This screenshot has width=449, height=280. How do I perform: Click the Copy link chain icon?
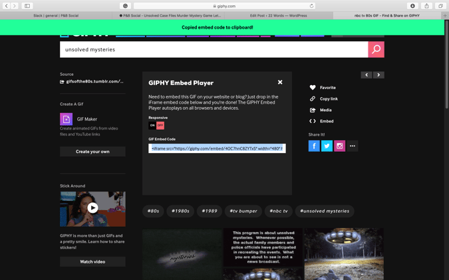tap(313, 99)
